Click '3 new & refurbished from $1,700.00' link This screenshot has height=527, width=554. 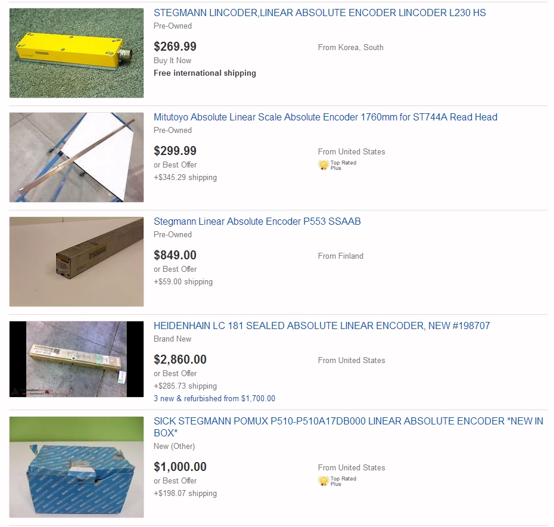214,399
